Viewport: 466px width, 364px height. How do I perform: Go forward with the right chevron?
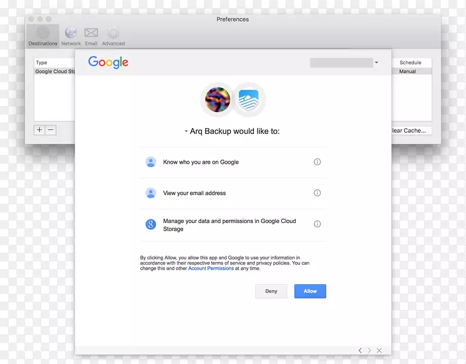(x=369, y=351)
